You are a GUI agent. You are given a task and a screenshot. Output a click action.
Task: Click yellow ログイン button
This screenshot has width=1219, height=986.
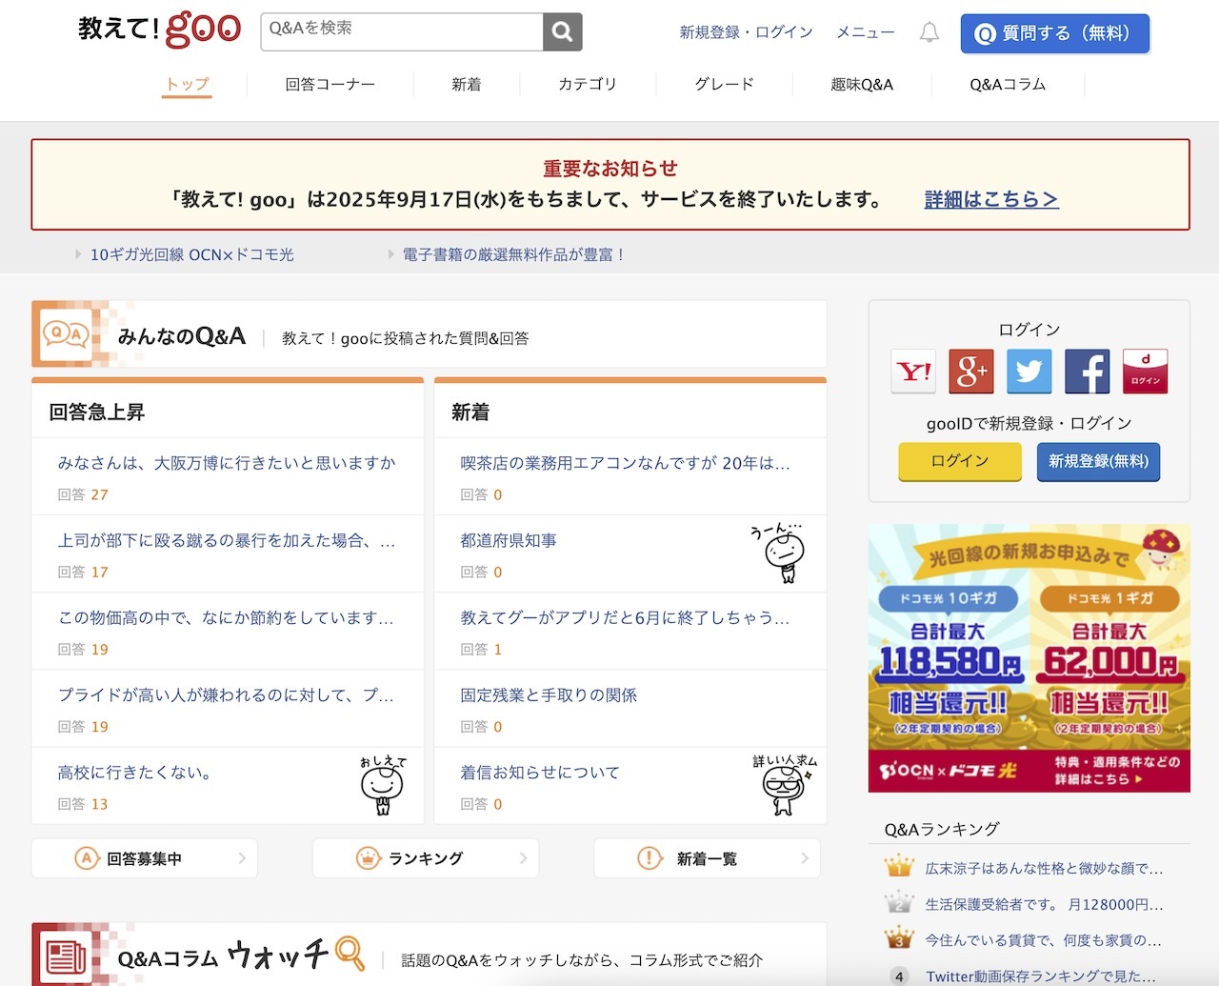click(x=960, y=461)
